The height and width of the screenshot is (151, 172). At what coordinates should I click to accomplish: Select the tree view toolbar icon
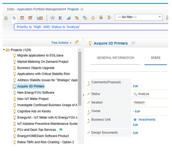[14, 18]
